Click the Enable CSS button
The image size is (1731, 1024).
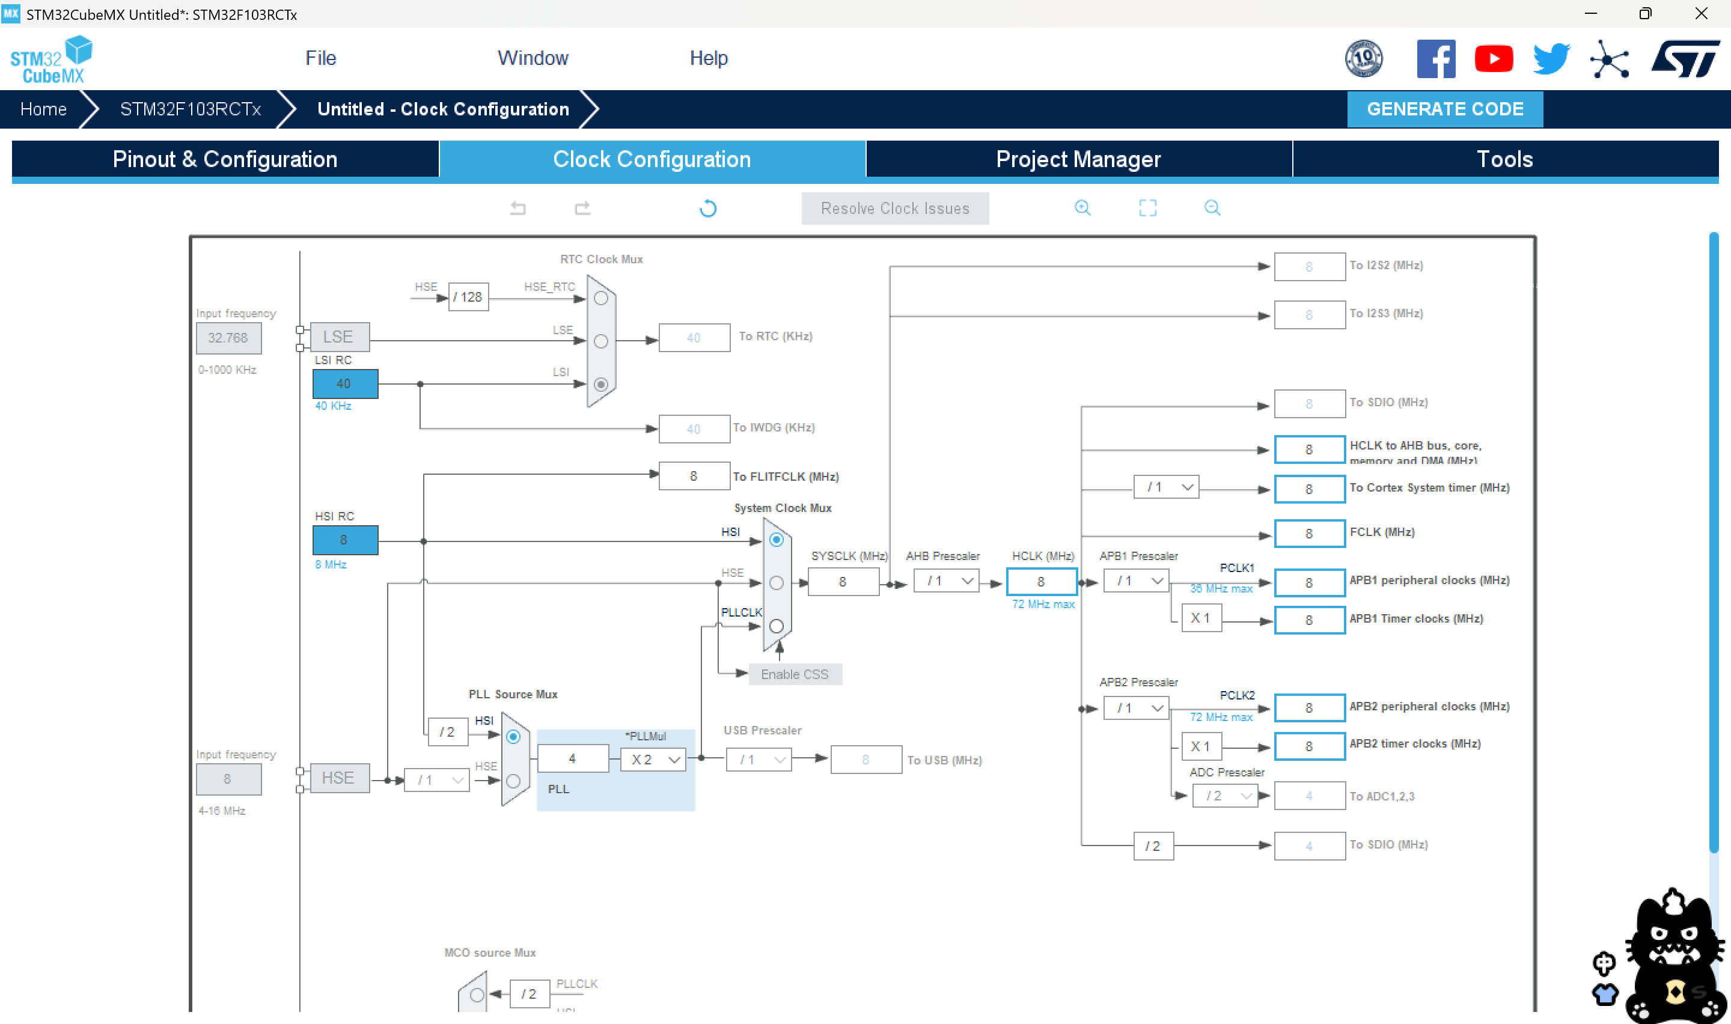pyautogui.click(x=795, y=674)
